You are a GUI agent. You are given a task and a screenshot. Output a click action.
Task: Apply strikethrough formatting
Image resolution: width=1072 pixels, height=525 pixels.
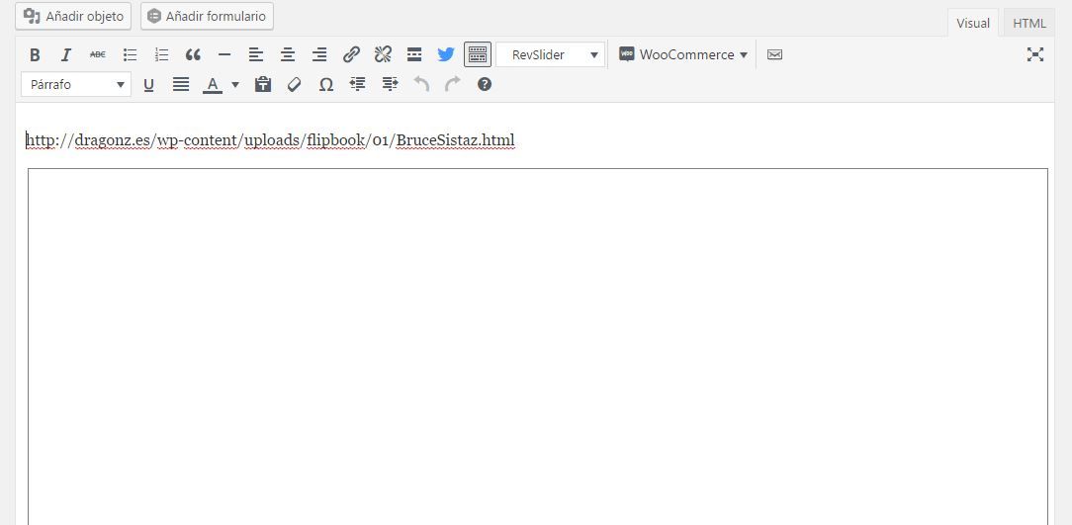(98, 54)
